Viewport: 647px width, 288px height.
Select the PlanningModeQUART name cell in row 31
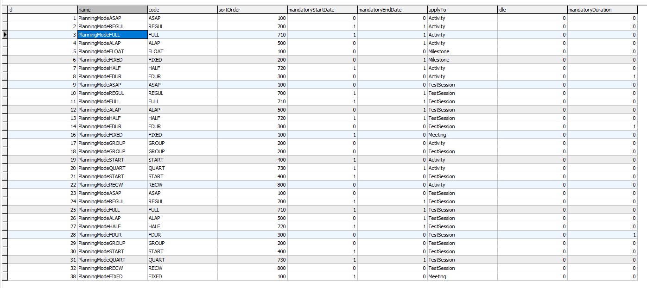point(112,260)
